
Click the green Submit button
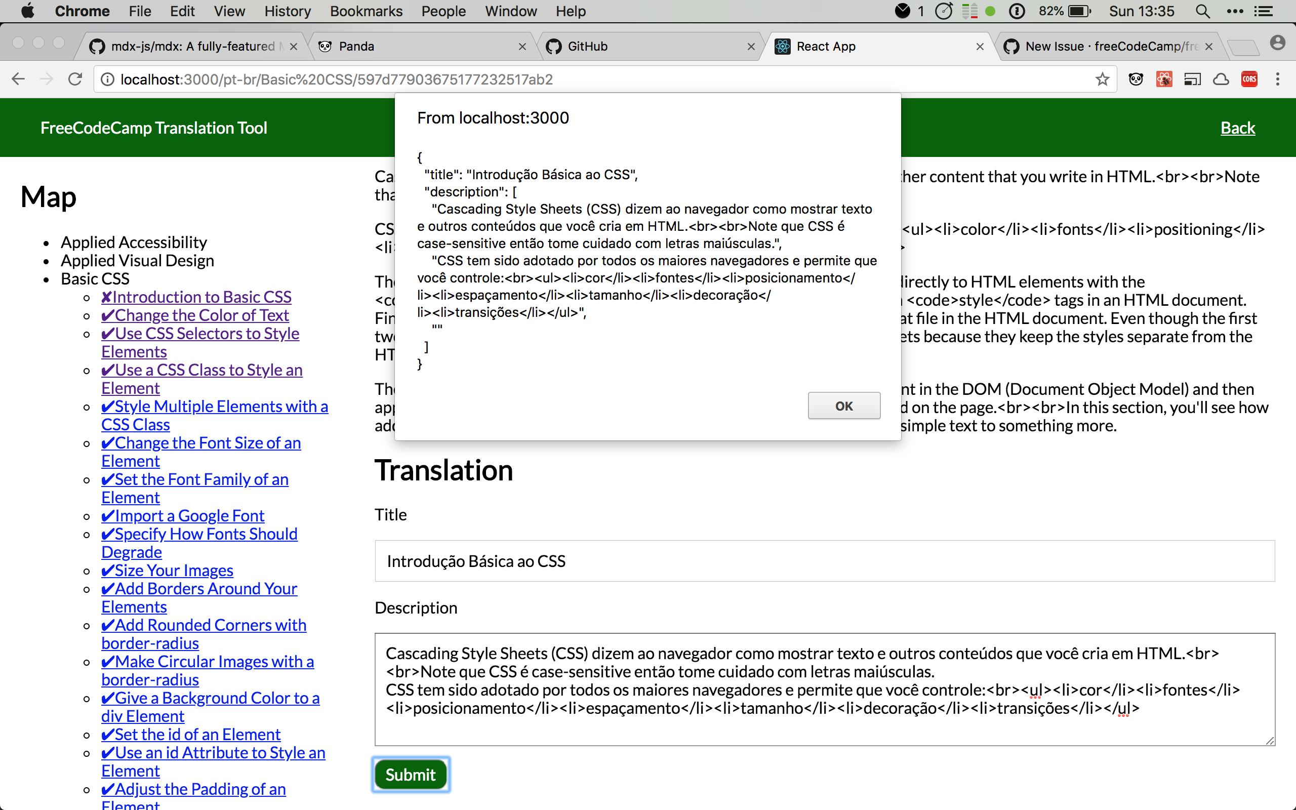411,774
